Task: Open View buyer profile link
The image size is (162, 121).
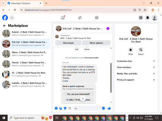Action: (x=91, y=58)
